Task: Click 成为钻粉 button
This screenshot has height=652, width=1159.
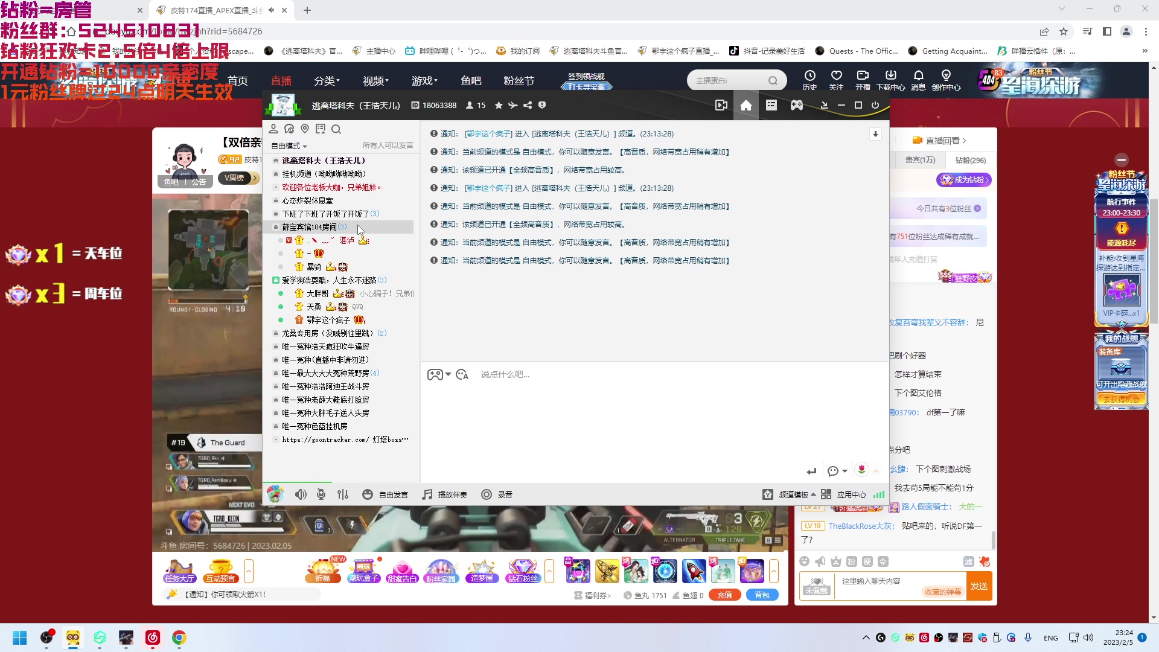Action: pyautogui.click(x=964, y=179)
